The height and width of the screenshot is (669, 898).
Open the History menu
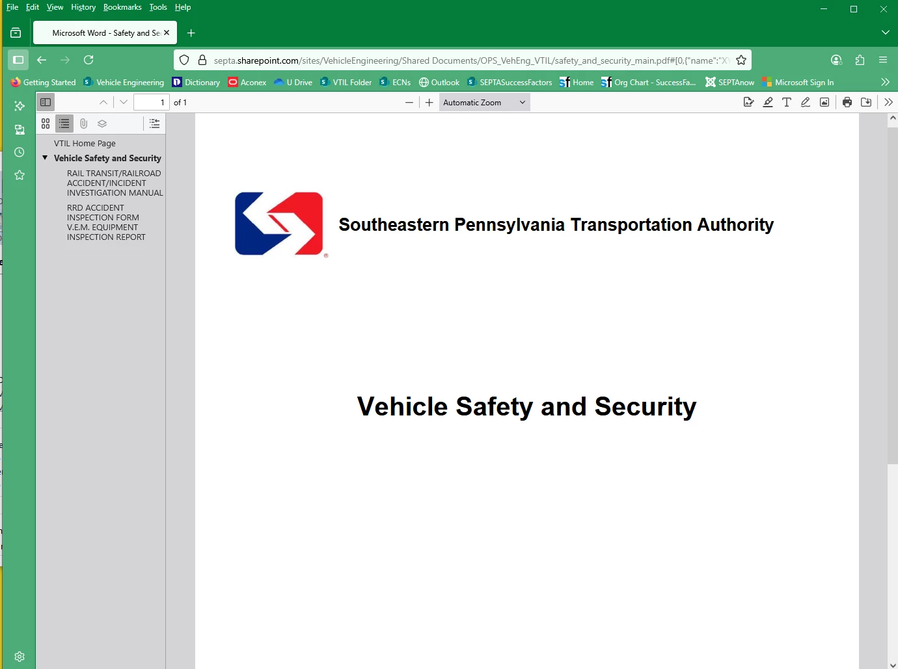click(x=83, y=7)
